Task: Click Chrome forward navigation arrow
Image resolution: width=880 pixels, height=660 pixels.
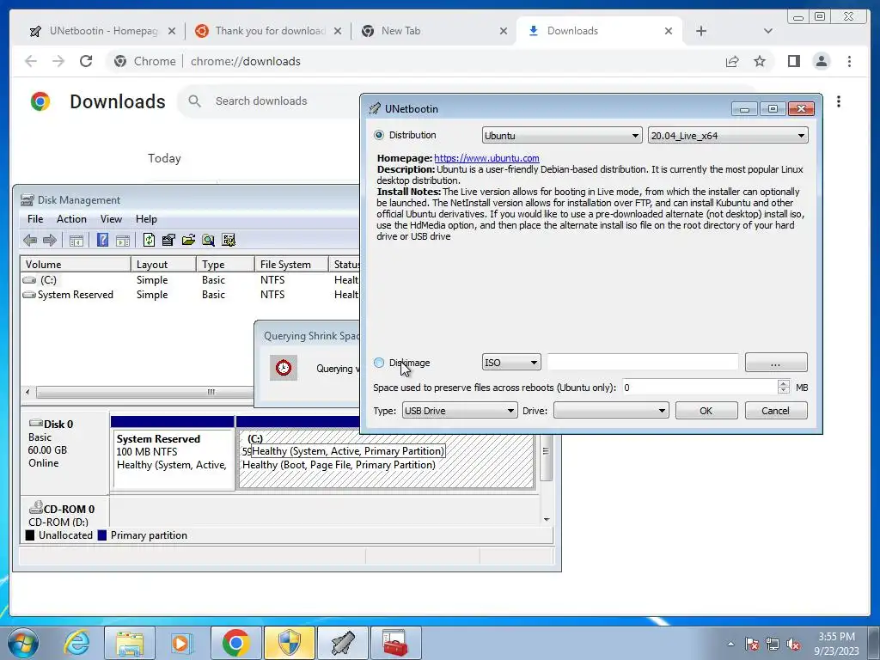Action: tap(58, 61)
